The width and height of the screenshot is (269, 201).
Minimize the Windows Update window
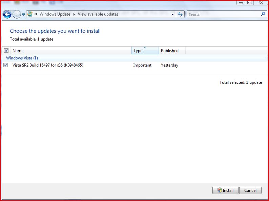coord(241,3)
